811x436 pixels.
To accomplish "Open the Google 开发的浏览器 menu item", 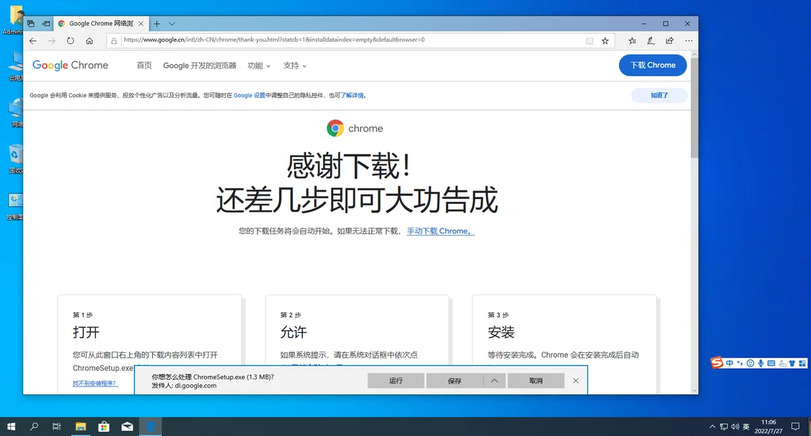I will click(x=199, y=65).
